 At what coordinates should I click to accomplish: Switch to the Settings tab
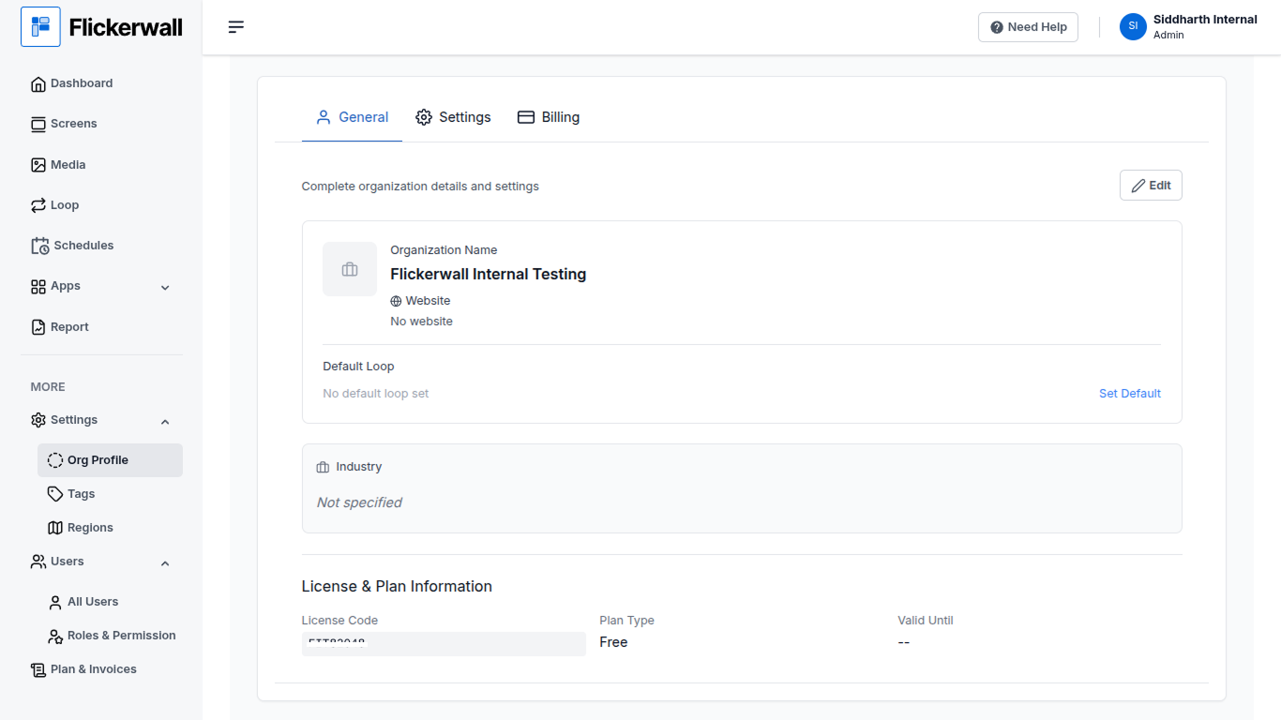tap(453, 118)
